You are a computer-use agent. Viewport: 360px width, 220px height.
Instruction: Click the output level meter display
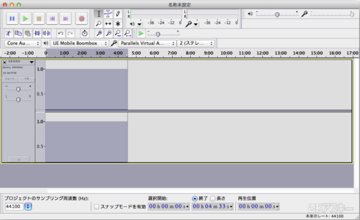[155, 14]
